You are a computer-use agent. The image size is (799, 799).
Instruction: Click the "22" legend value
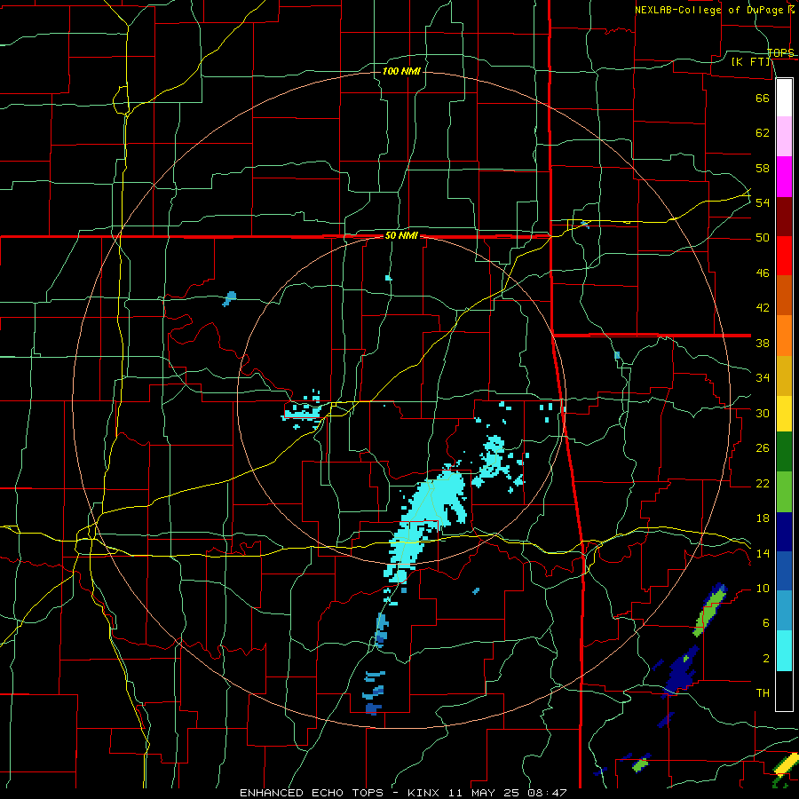(x=763, y=484)
